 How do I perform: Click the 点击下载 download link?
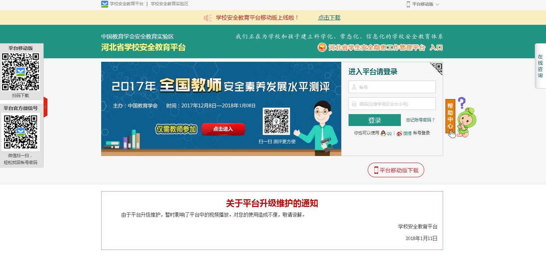pos(328,17)
